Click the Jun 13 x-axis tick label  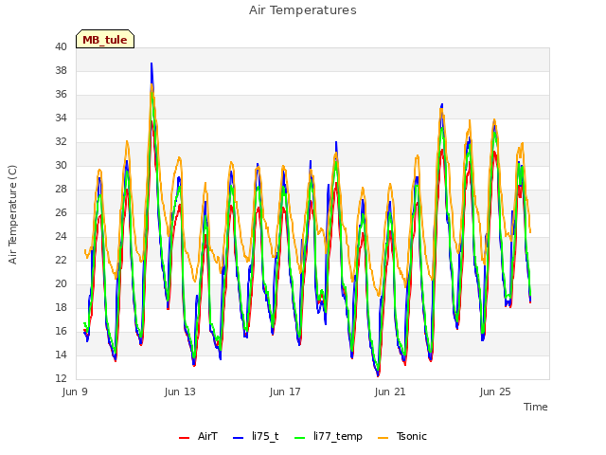click(180, 391)
